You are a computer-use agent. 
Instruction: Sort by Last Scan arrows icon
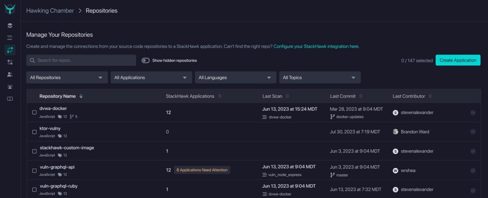coord(287,96)
